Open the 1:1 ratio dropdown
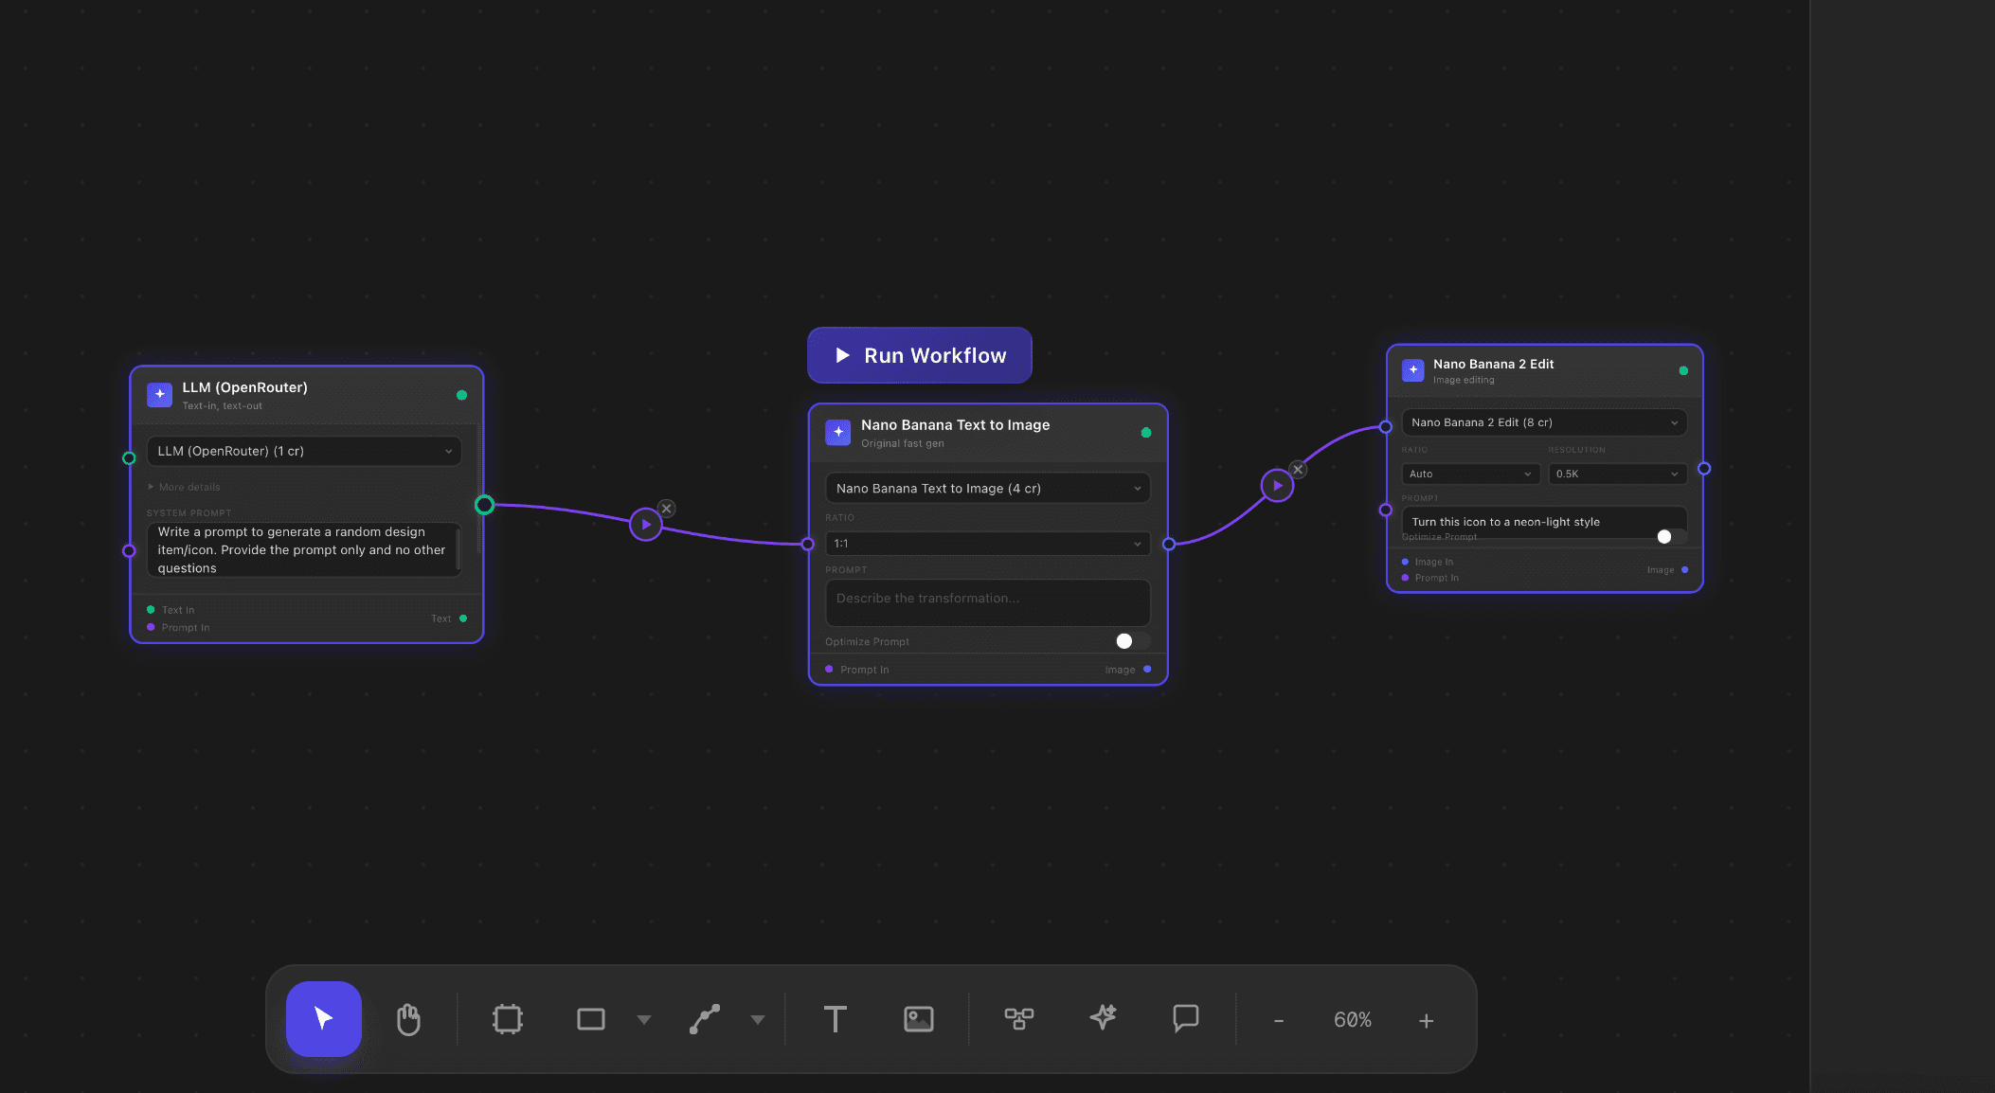1995x1093 pixels. [x=986, y=543]
